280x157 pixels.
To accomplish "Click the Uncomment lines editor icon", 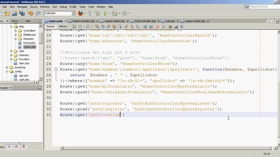I will [x=176, y=27].
